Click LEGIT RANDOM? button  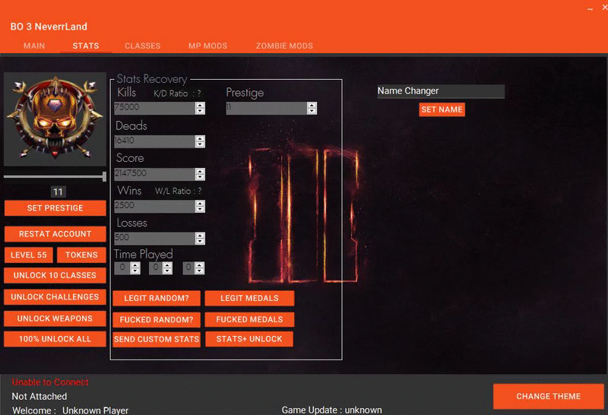click(x=157, y=298)
